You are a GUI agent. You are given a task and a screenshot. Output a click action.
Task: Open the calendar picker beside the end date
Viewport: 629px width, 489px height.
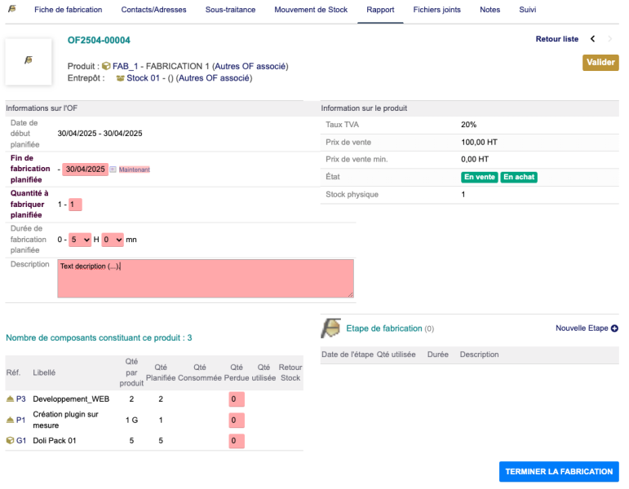(x=113, y=170)
